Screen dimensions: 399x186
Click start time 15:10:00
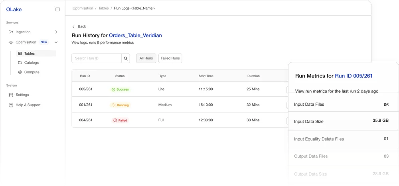(x=205, y=105)
